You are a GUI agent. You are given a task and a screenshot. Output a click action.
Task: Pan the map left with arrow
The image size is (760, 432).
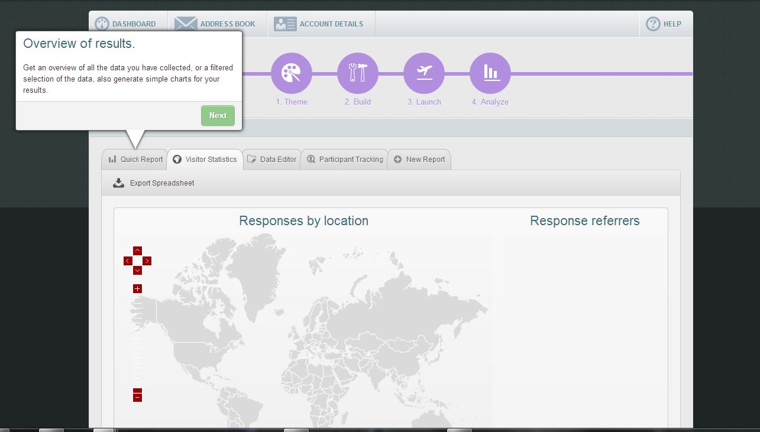pyautogui.click(x=128, y=261)
